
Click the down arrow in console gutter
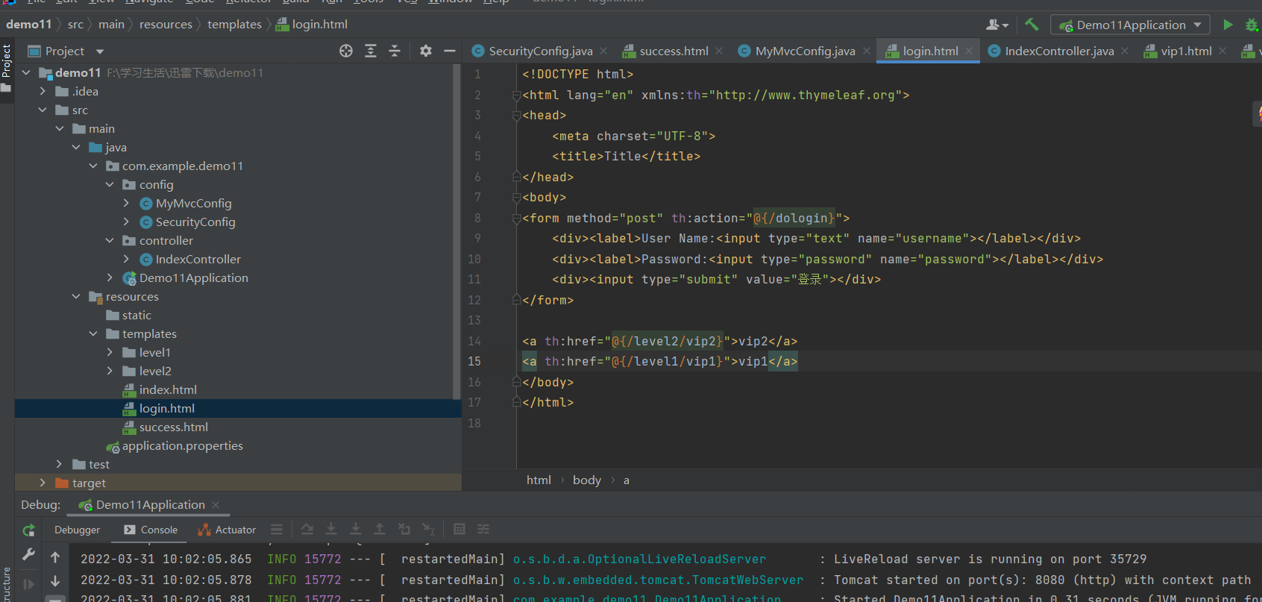coord(55,581)
